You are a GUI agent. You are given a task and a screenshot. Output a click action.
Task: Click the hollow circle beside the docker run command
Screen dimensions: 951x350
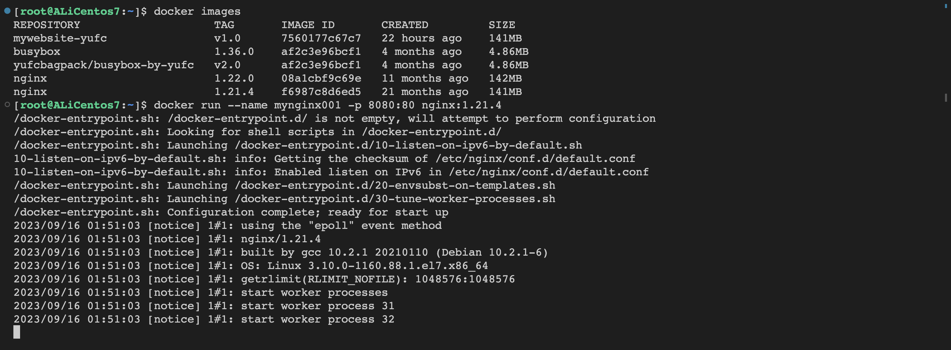[7, 105]
